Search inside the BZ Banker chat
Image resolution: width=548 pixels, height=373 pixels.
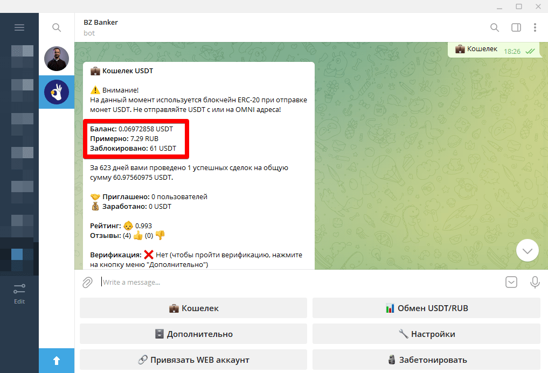[x=495, y=27]
